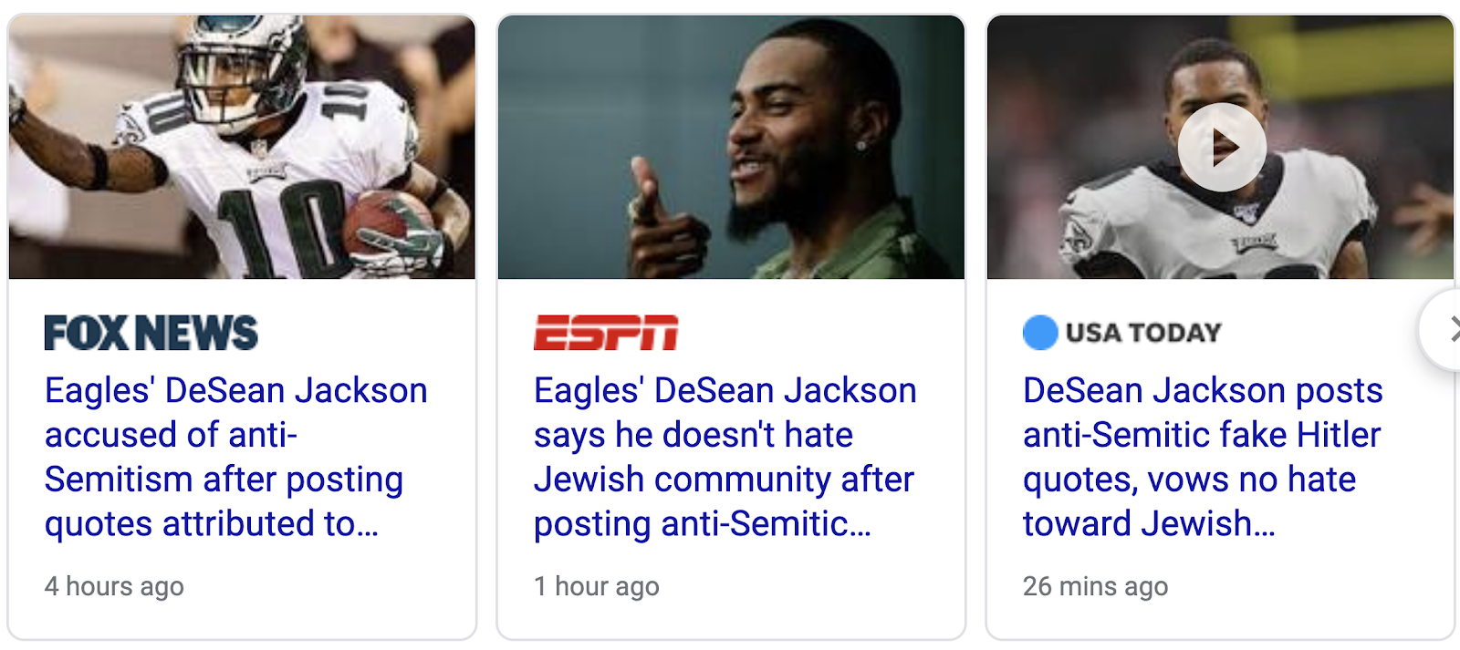This screenshot has width=1460, height=650.
Task: Open ESPN headline about Jackson's Jewish community statement
Action: [x=725, y=457]
